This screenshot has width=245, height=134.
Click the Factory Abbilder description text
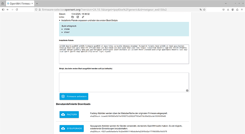click(x=129, y=113)
